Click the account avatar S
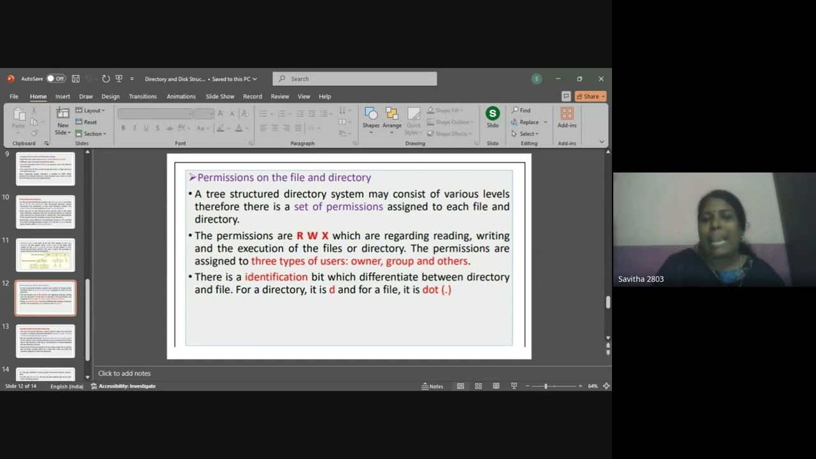Screen dimensions: 816x459 [x=537, y=79]
